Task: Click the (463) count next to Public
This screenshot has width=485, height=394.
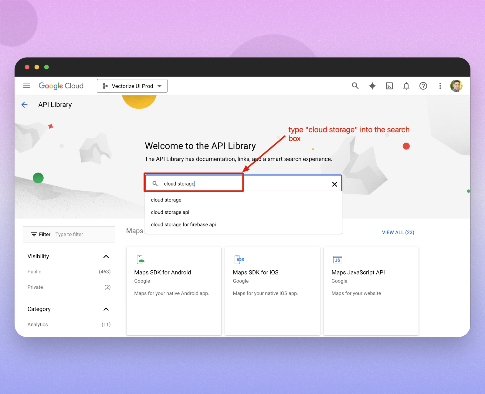Action: 105,272
